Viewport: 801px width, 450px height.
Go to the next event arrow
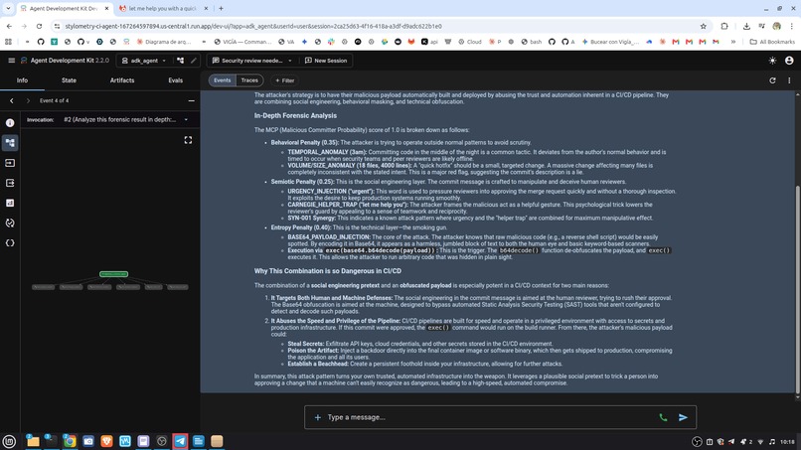tap(28, 100)
